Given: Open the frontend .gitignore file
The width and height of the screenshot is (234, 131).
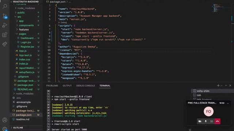Looking at the screenshot, I should coord(26,77).
